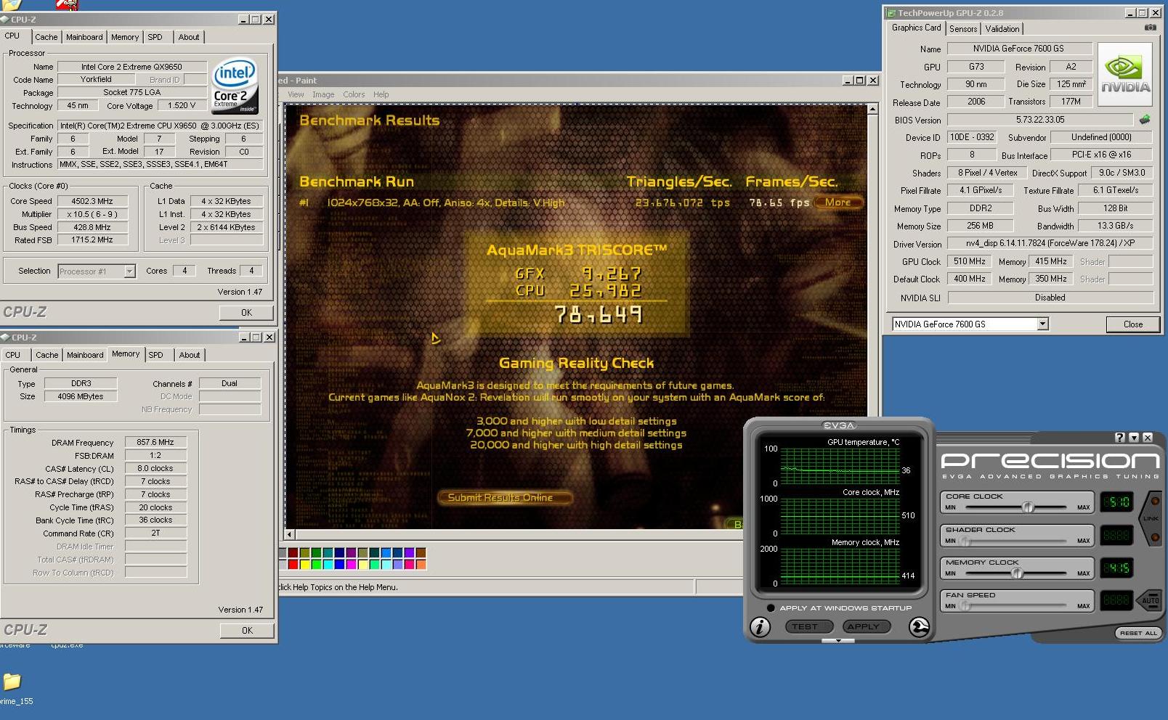The image size is (1168, 720).
Task: Click the Fan Speed slider handle
Action: click(965, 606)
